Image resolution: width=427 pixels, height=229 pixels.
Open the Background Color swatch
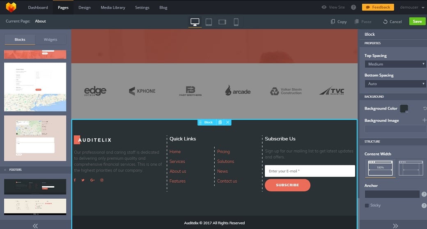pyautogui.click(x=404, y=108)
